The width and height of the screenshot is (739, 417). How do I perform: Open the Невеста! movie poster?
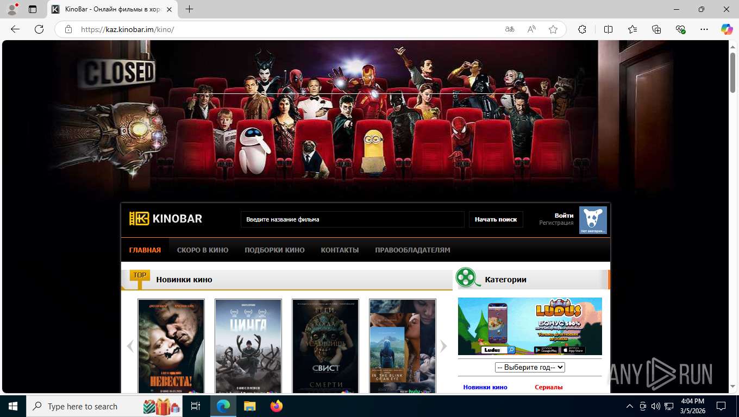click(171, 346)
